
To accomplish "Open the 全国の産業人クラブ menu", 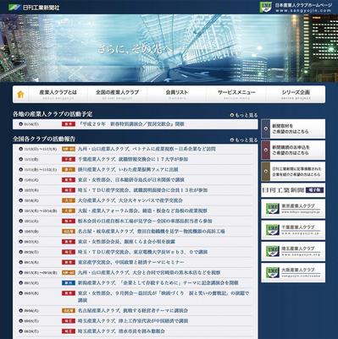I will click(117, 95).
